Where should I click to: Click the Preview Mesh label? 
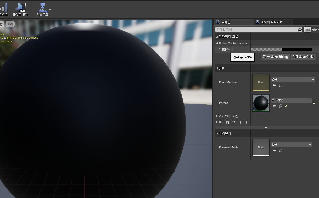pos(229,147)
